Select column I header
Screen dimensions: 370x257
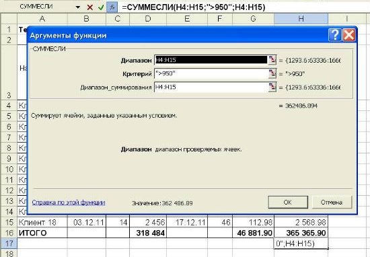coord(347,19)
